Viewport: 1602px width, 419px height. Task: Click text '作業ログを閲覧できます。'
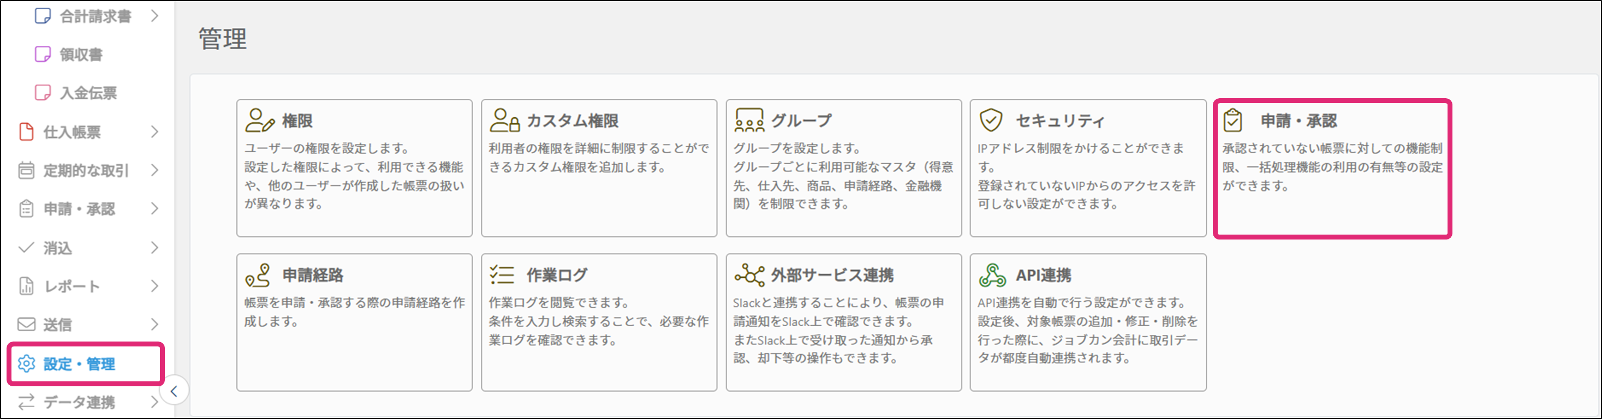click(x=559, y=303)
